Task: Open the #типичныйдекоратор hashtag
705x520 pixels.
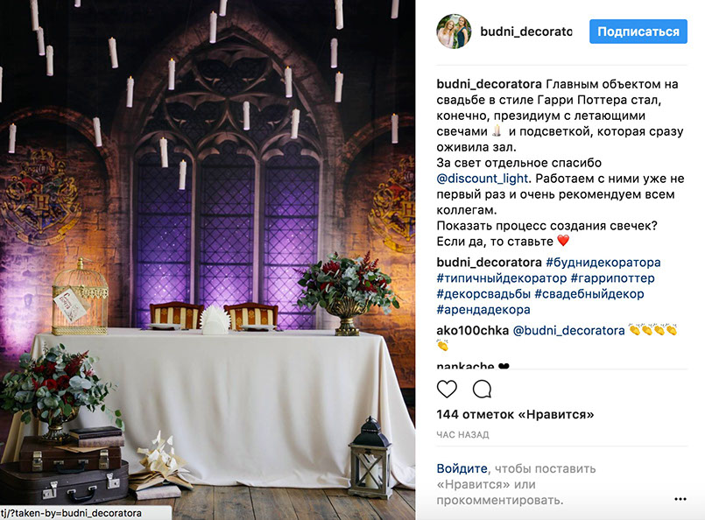Action: (501, 278)
